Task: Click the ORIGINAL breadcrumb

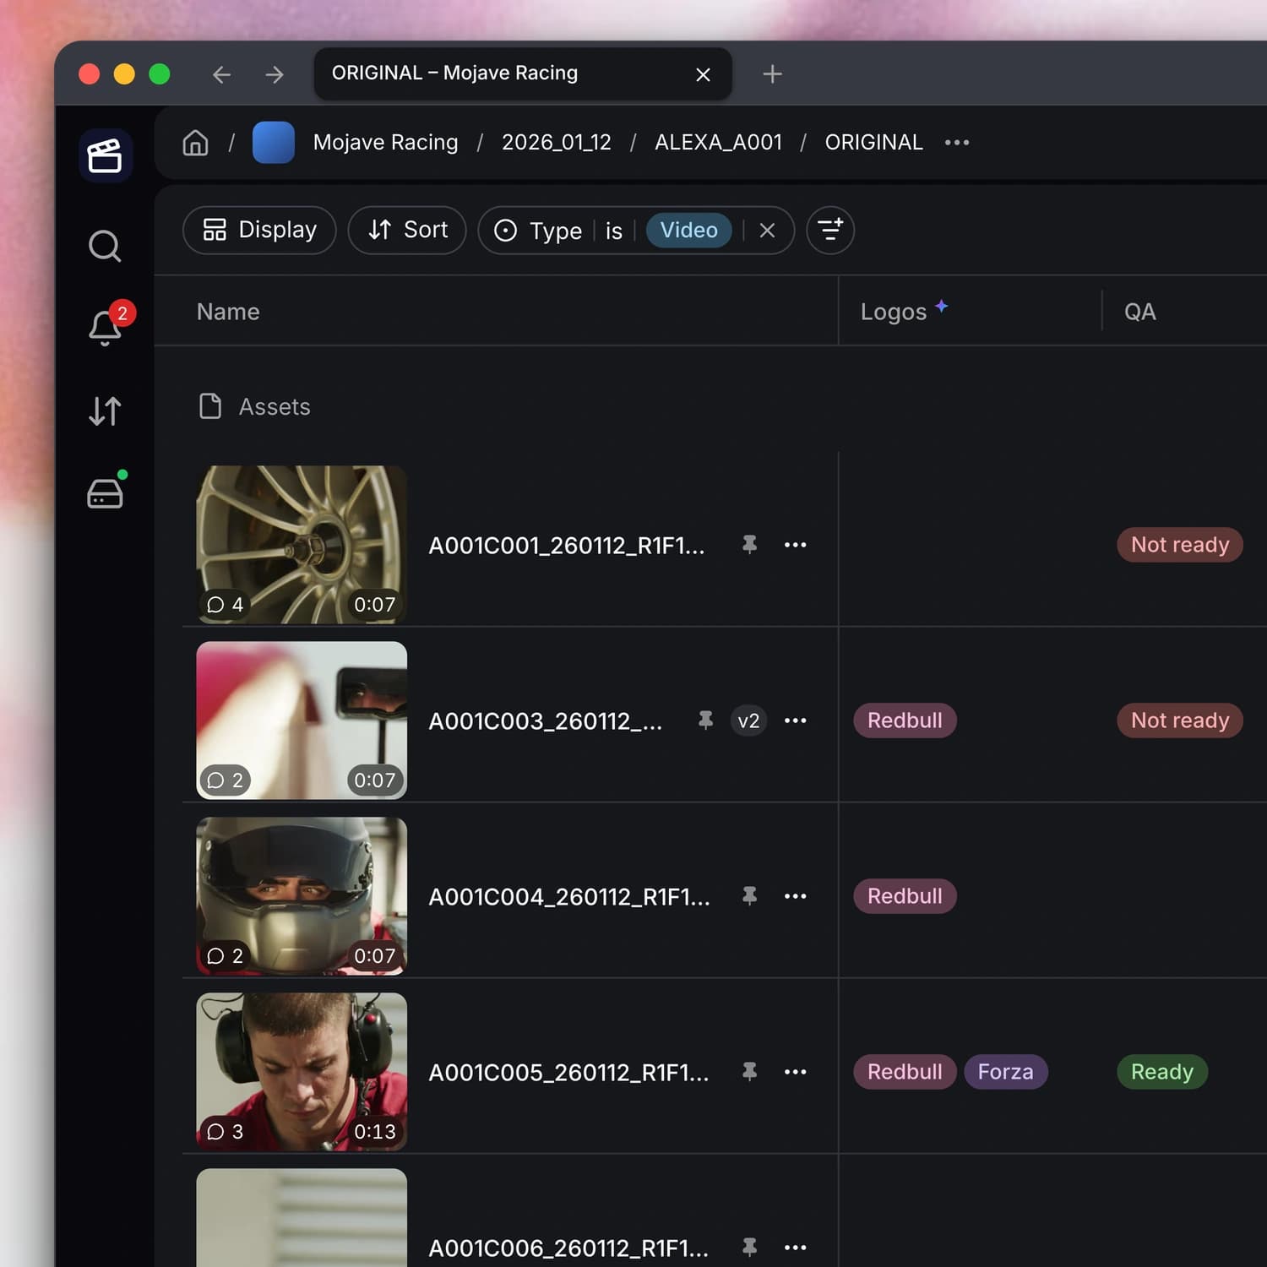Action: tap(873, 143)
